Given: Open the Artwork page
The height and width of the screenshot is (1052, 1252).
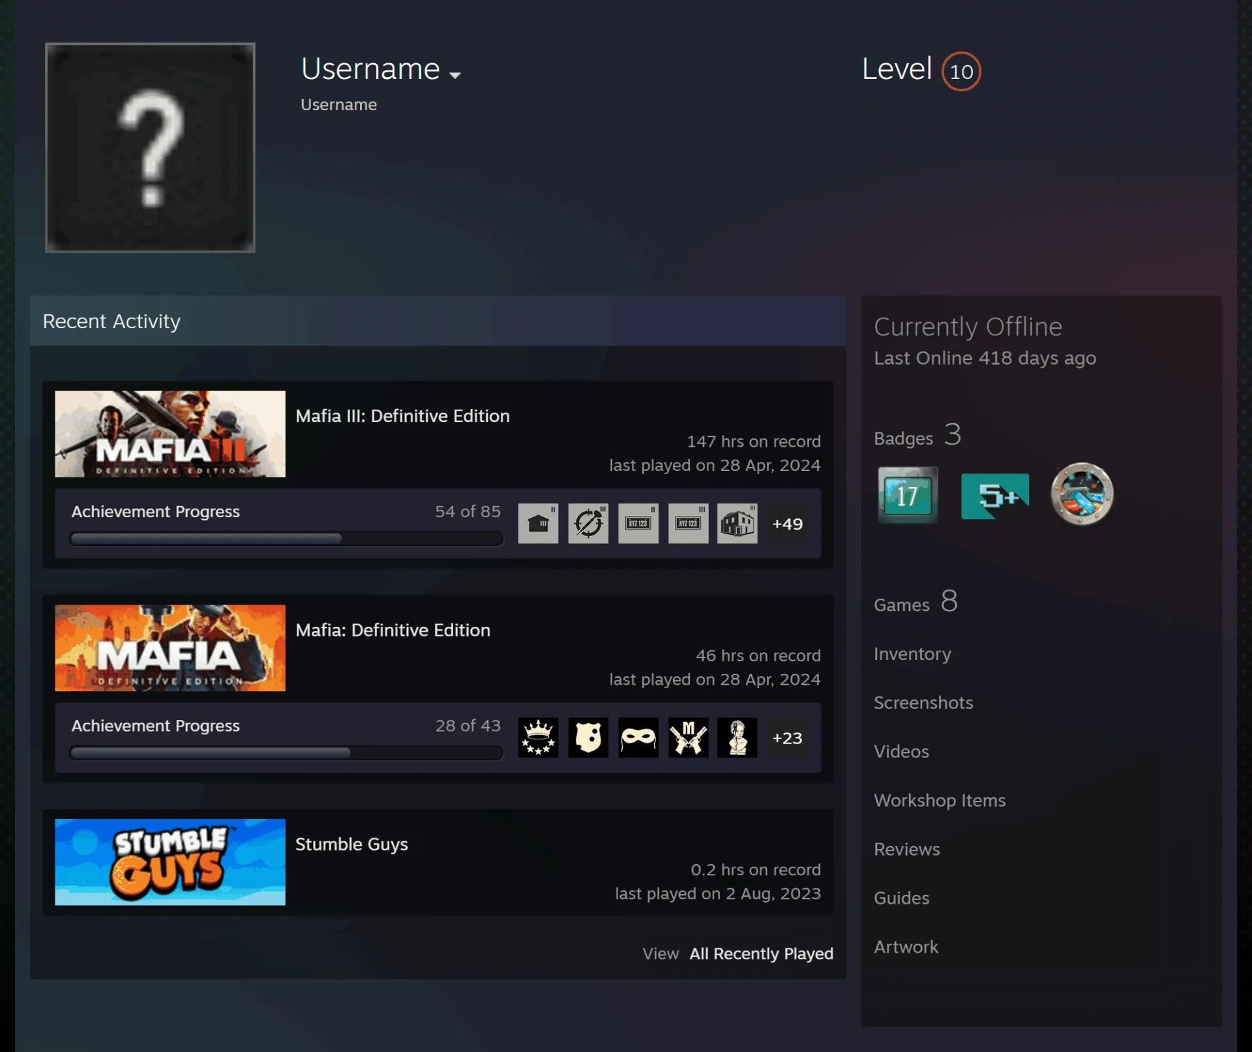Looking at the screenshot, I should pyautogui.click(x=906, y=947).
